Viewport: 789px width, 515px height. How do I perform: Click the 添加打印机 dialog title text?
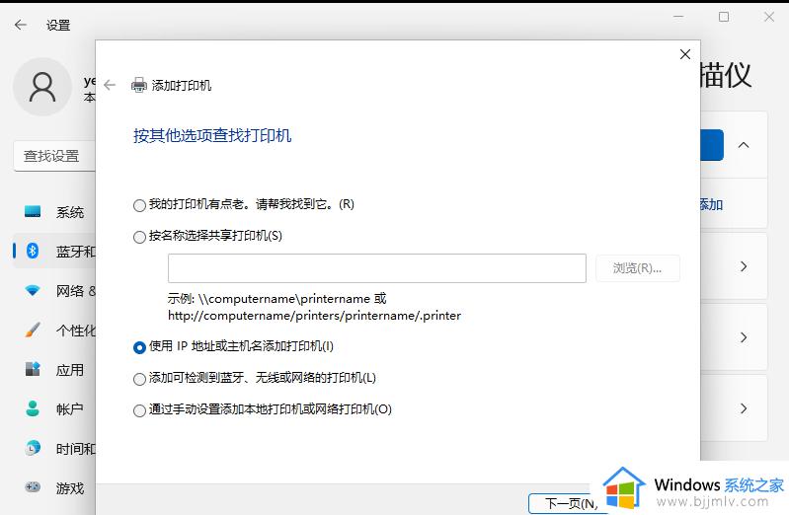coord(182,86)
